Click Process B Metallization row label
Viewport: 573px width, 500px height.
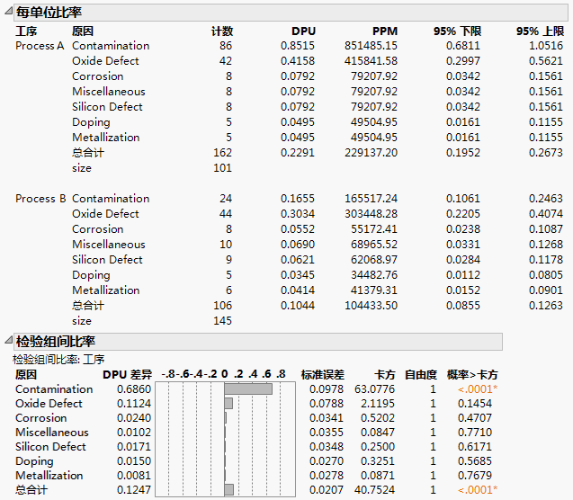[105, 290]
